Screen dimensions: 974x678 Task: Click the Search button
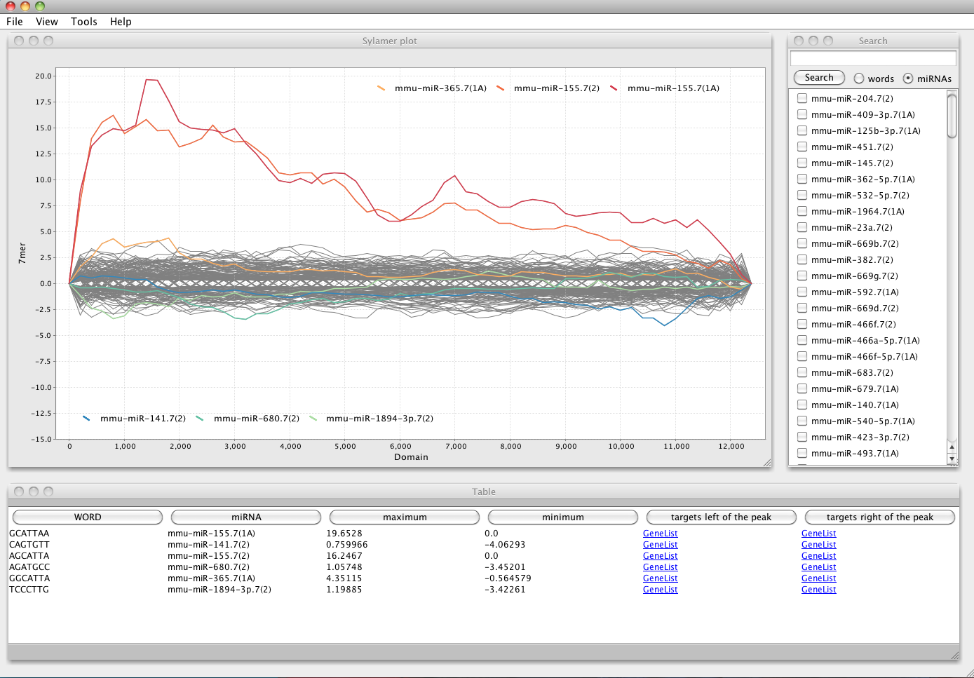click(x=819, y=78)
